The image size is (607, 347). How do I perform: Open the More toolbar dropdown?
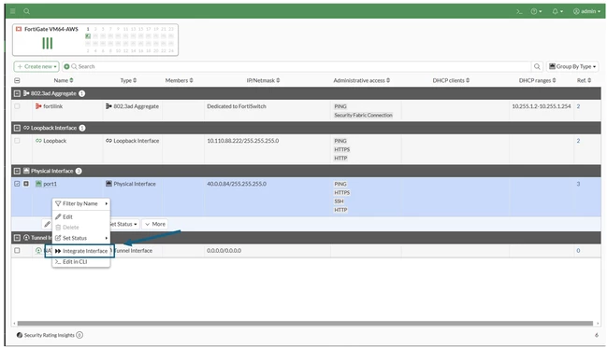(155, 224)
